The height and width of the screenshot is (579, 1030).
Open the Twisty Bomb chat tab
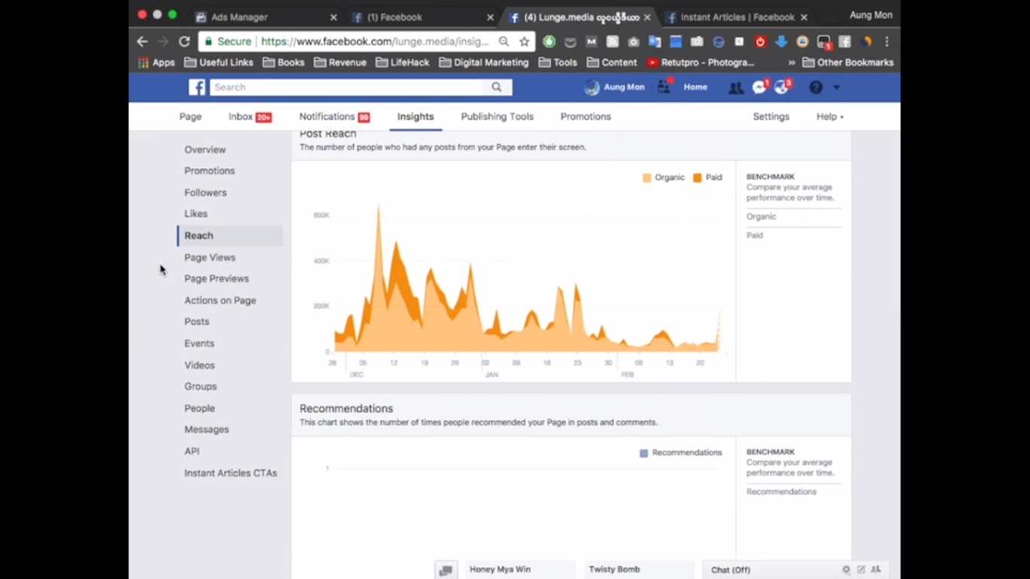pyautogui.click(x=639, y=570)
